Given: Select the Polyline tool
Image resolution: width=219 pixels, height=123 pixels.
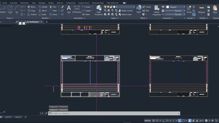Looking at the screenshot, I should 3,9.
